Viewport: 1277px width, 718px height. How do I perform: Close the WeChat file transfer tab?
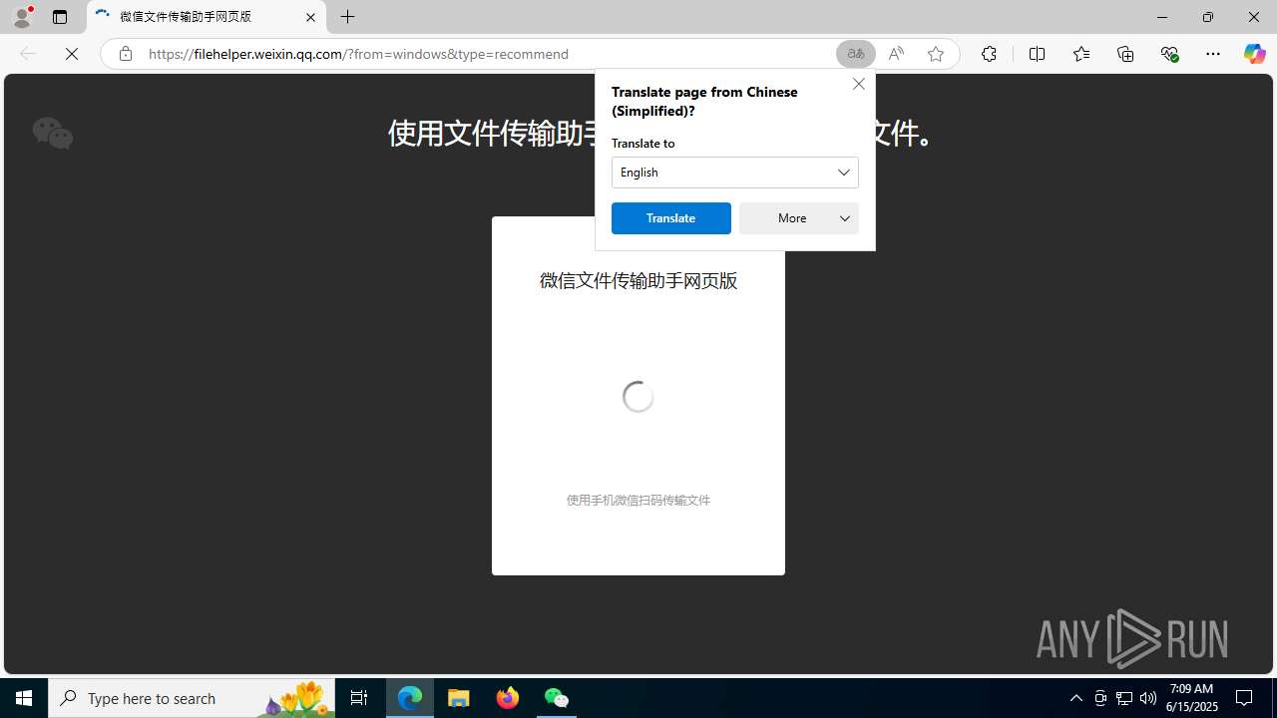[310, 17]
